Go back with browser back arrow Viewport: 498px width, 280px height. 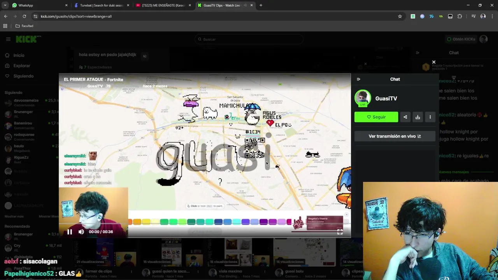pyautogui.click(x=5, y=16)
